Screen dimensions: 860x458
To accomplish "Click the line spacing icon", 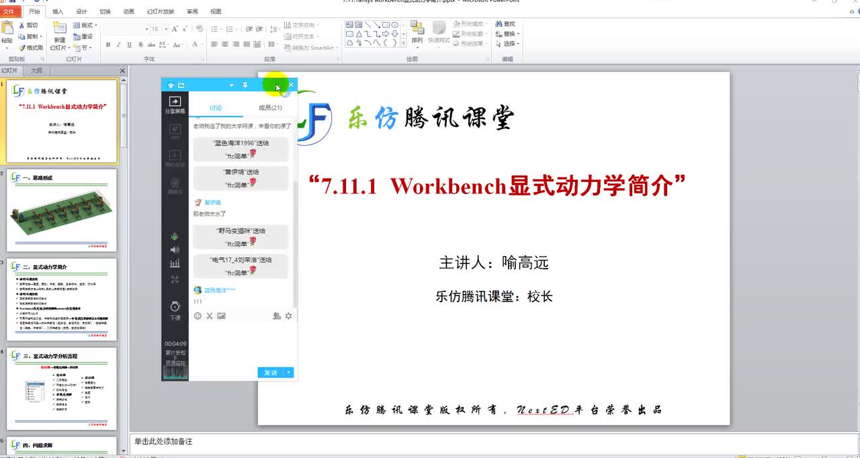I will [x=272, y=29].
